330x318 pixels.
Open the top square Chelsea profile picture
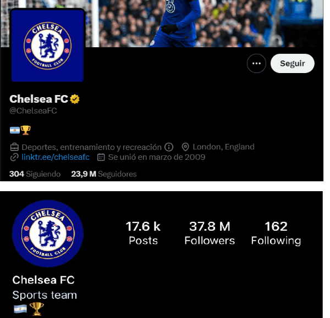47,46
